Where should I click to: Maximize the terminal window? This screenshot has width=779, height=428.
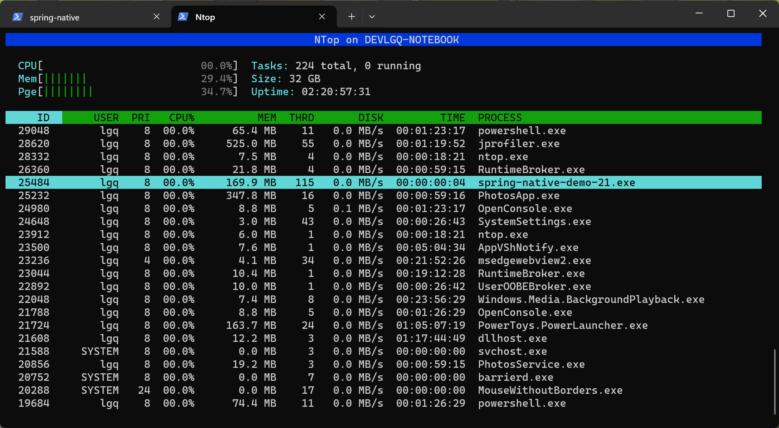[731, 13]
